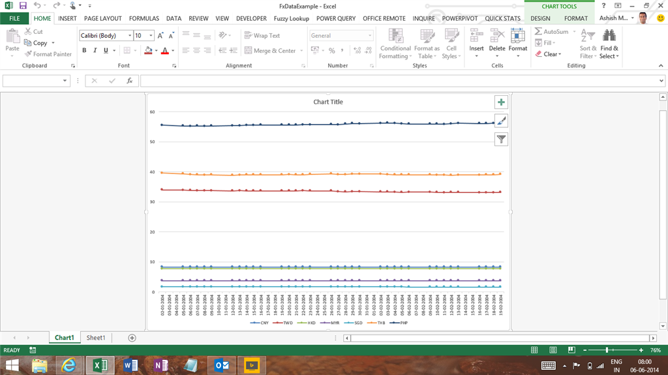668x375 pixels.
Task: Click the Outlook icon in taskbar
Action: click(222, 365)
